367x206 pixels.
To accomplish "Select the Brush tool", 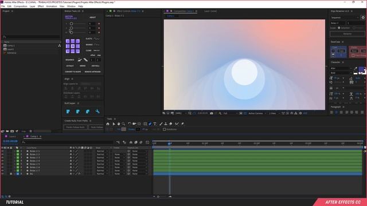I will [161, 124].
